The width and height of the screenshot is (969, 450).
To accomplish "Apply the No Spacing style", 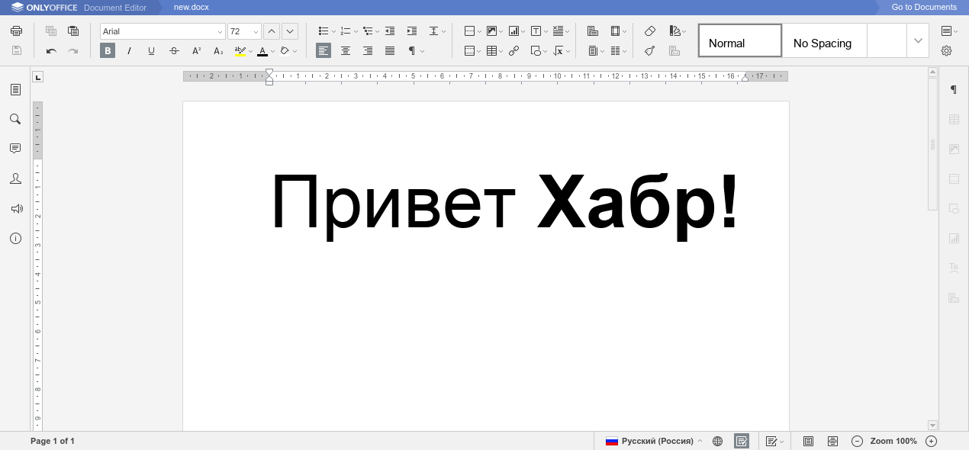I will pos(824,43).
